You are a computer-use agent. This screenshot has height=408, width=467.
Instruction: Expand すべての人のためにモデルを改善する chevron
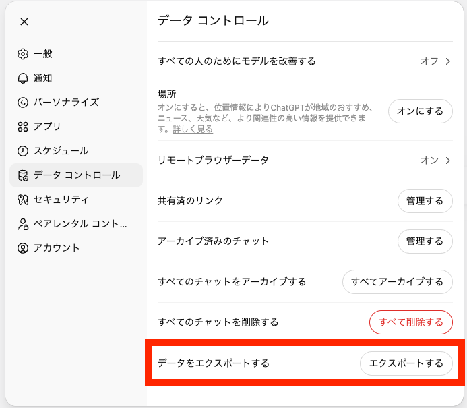coord(447,61)
